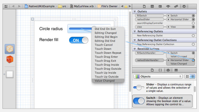Select Slider item in object library
The width and height of the screenshot is (199, 112).
[163, 88]
